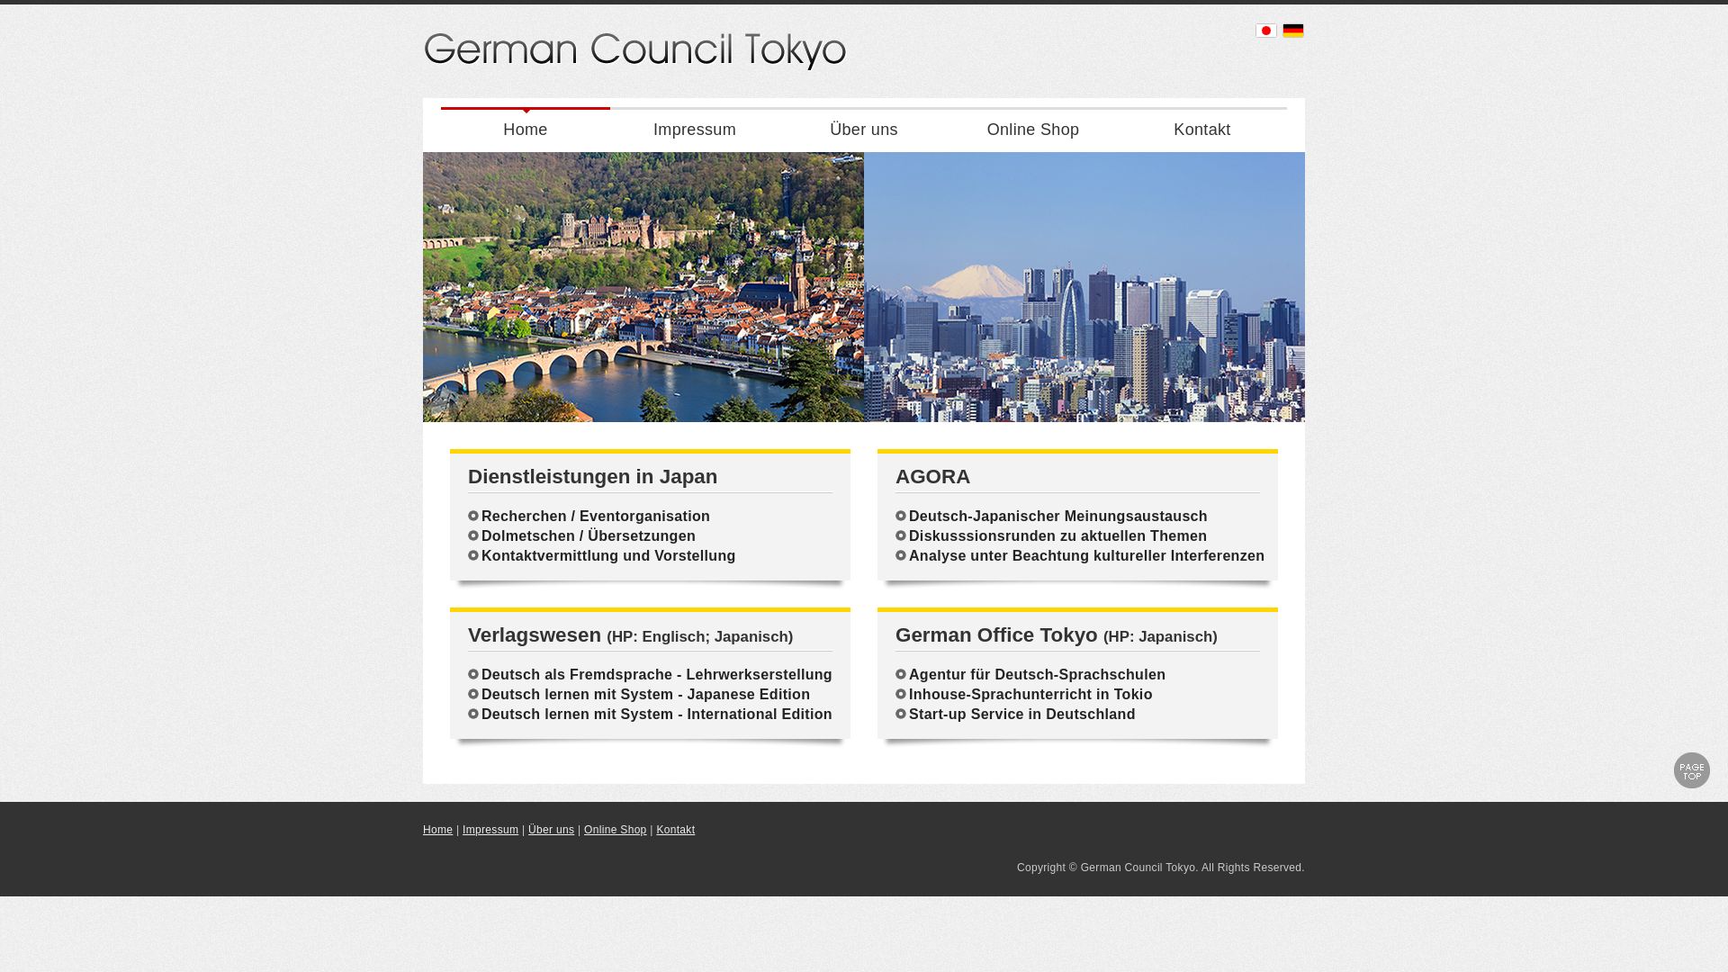Click the footer Home link
This screenshot has height=972, width=1728.
[437, 830]
